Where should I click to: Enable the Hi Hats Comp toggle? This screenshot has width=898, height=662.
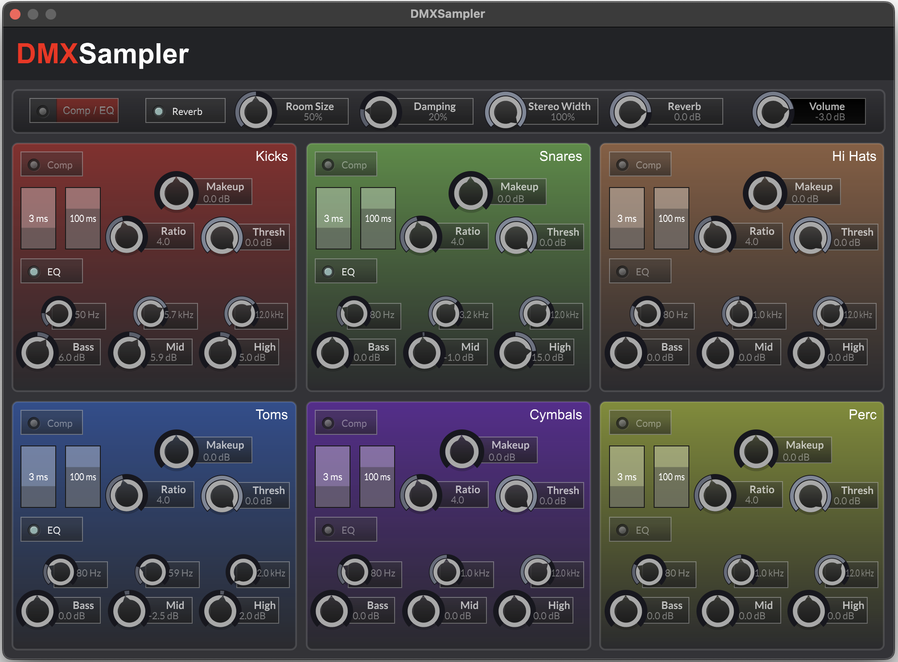point(640,164)
